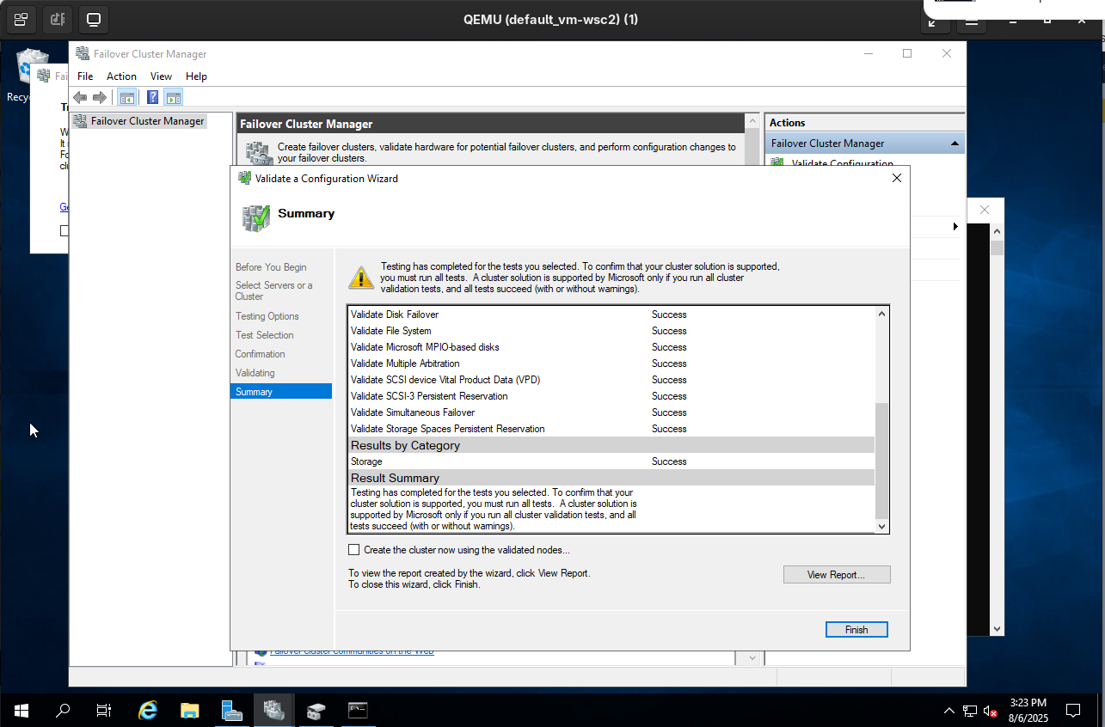Open the Action menu
Viewport: 1105px width, 727px height.
point(121,76)
